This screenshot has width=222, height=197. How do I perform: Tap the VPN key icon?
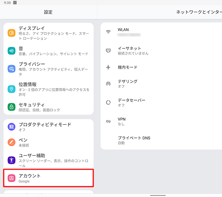108,121
